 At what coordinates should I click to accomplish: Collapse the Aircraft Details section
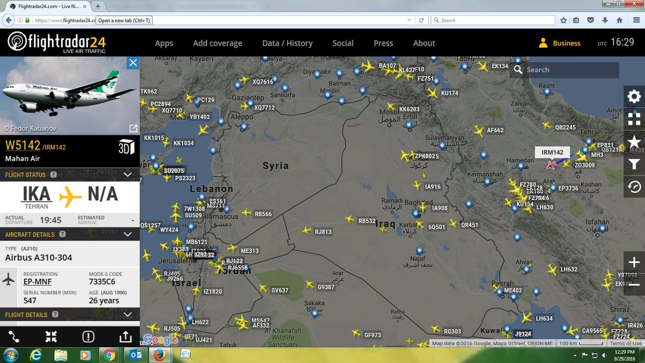128,234
